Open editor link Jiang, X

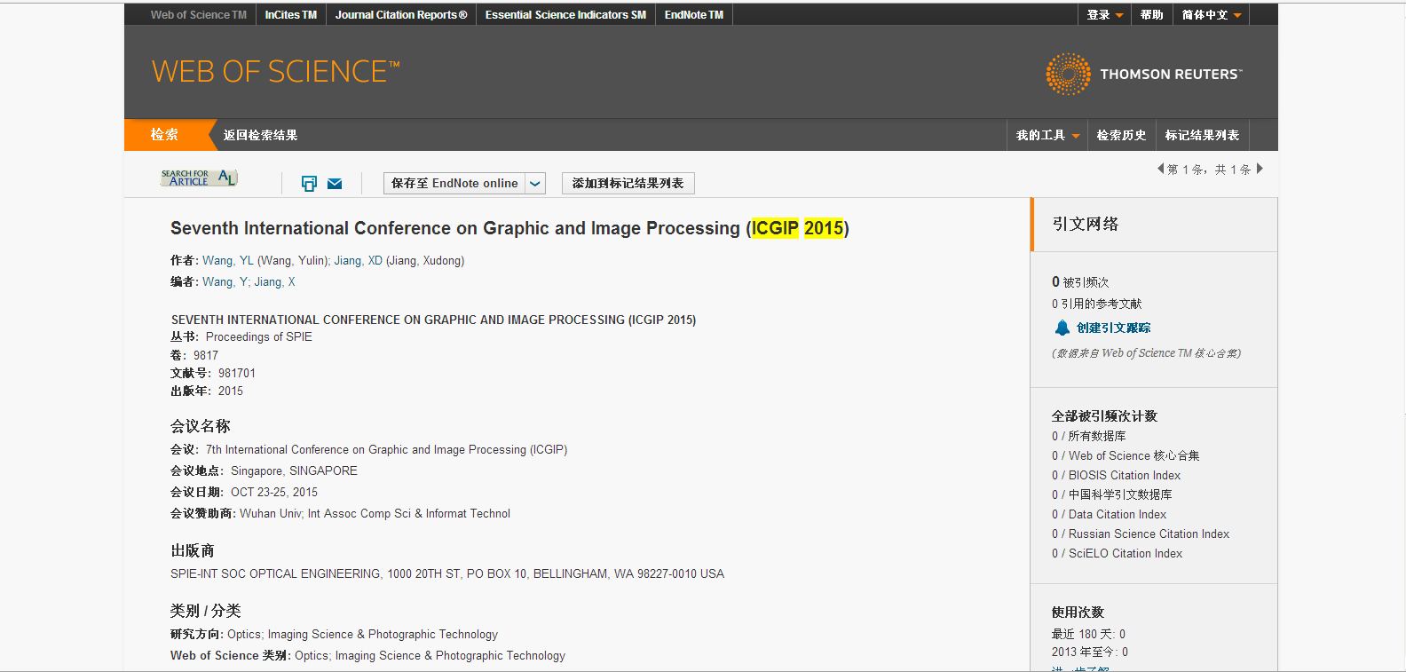(274, 282)
